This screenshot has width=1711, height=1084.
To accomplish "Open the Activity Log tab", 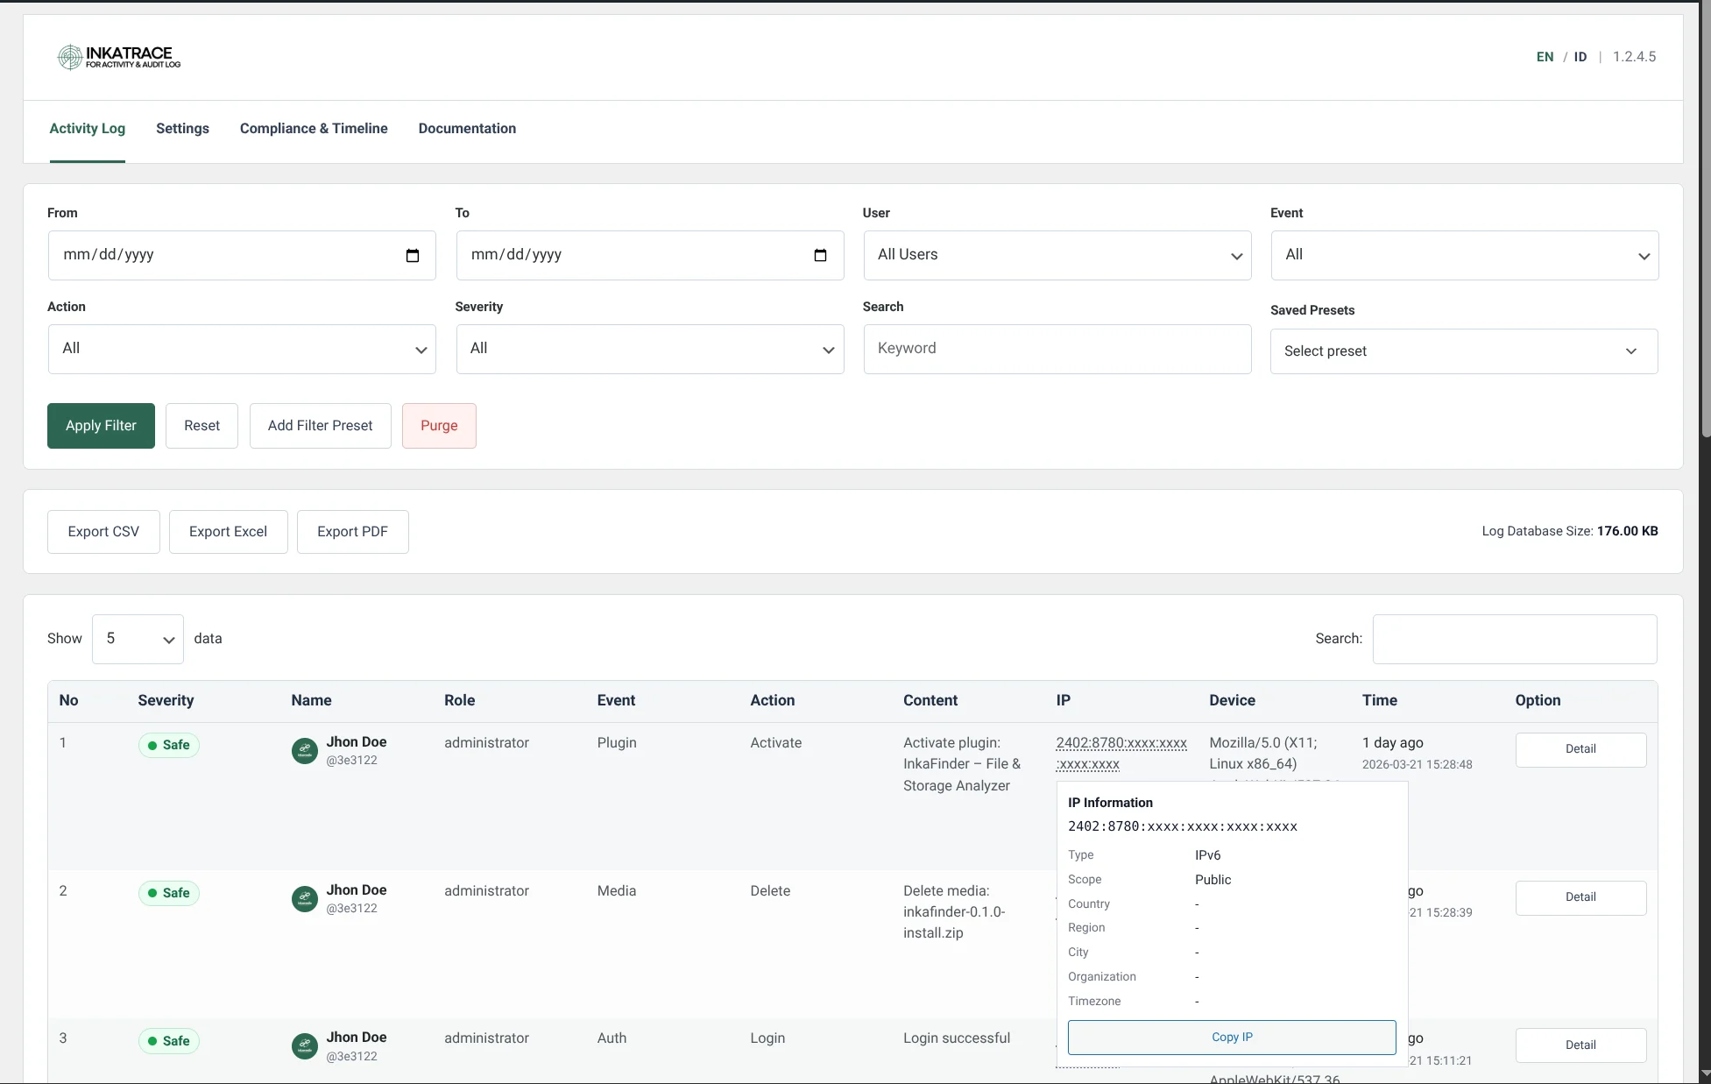I will click(87, 129).
